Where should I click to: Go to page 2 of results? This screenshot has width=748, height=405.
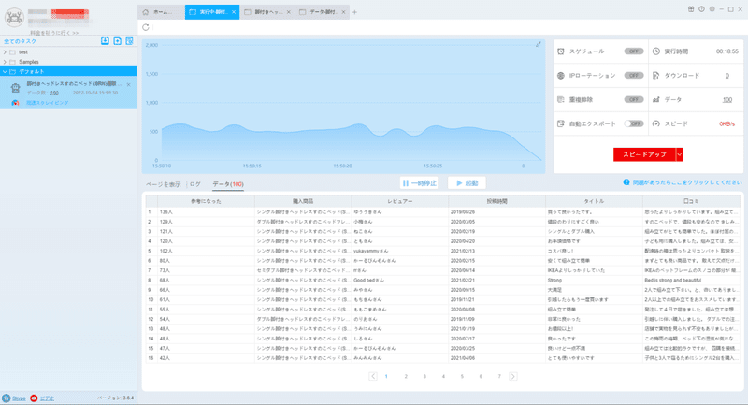coord(406,376)
